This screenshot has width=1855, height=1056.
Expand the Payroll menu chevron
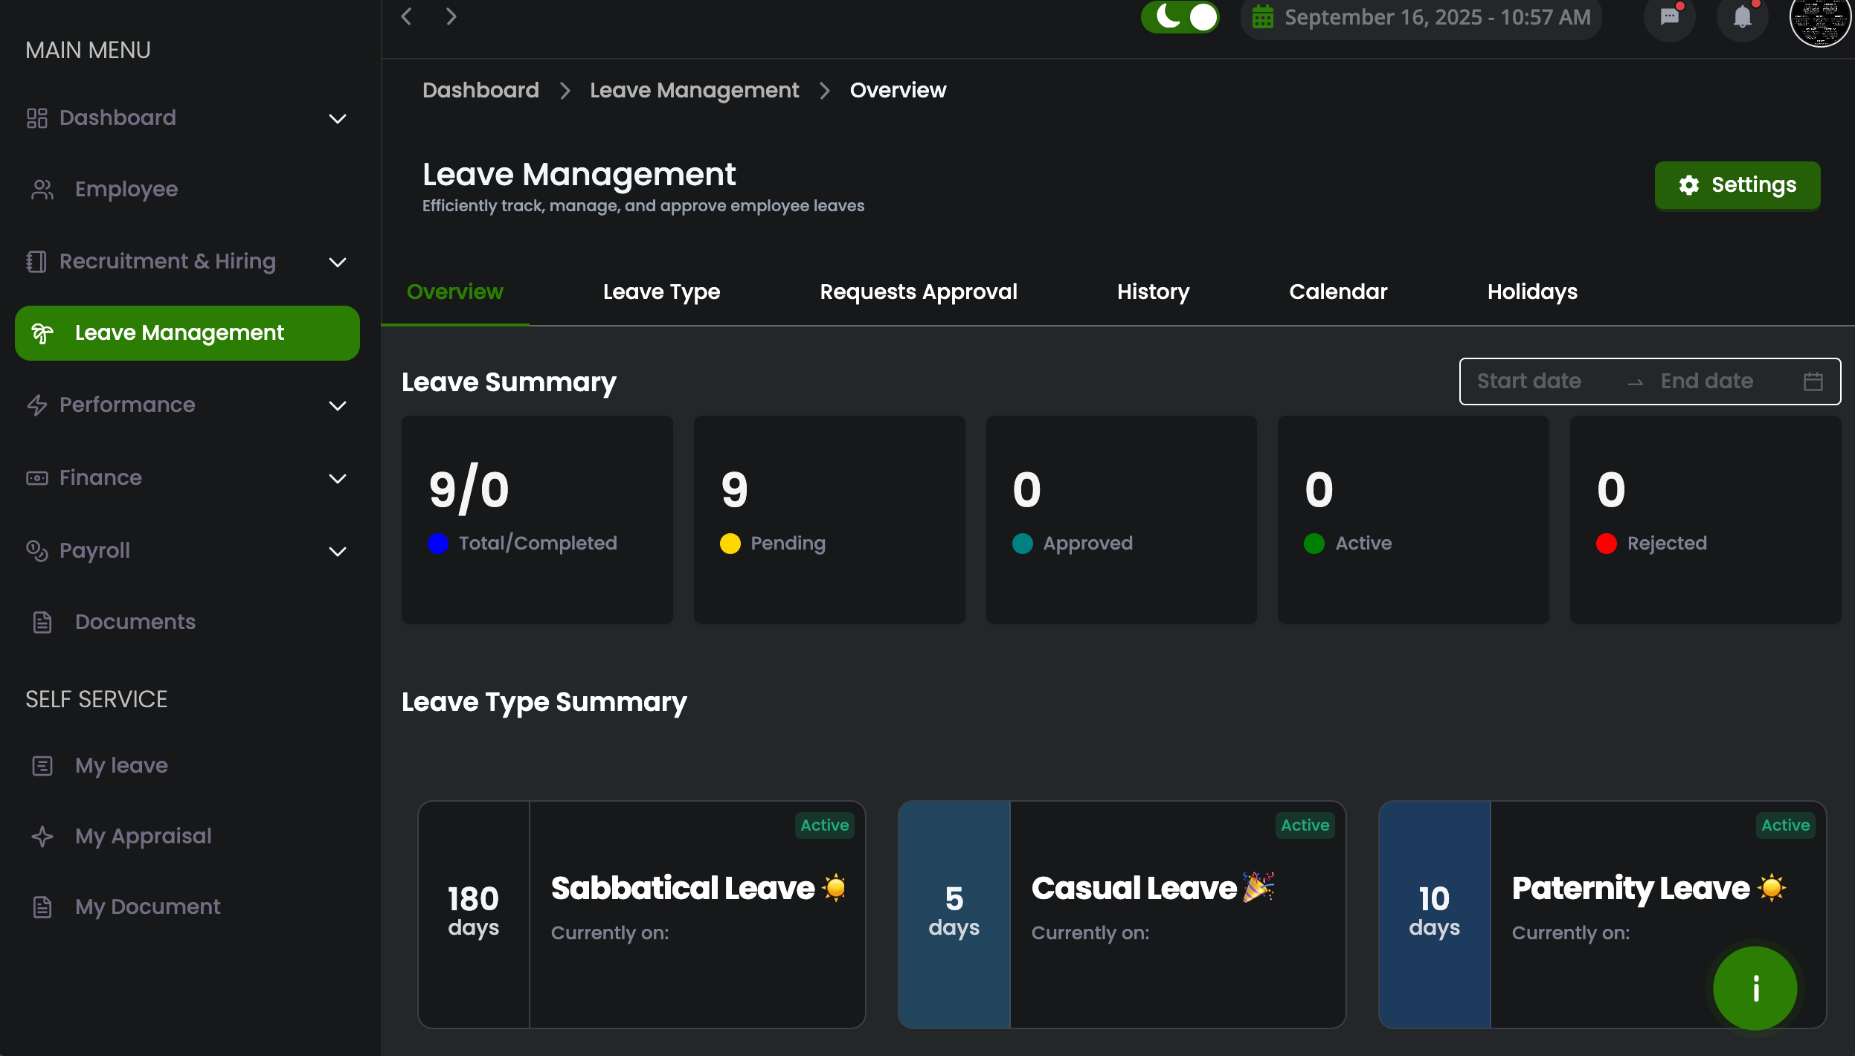coord(338,552)
